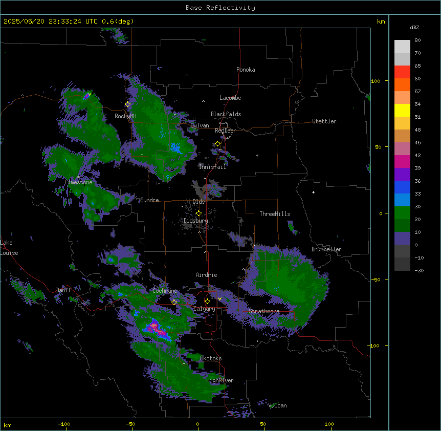This screenshot has width=441, height=431.
Task: Click the yellow diamond between Olds and Didsbury
Action: pyautogui.click(x=199, y=213)
